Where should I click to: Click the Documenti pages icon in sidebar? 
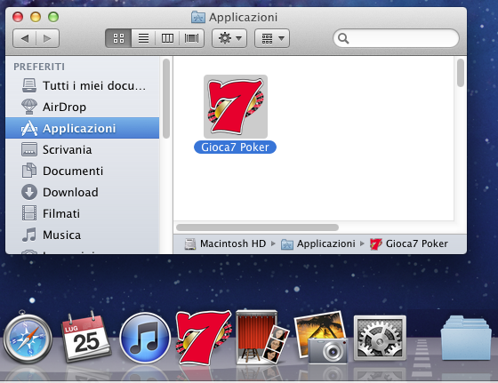pos(28,171)
